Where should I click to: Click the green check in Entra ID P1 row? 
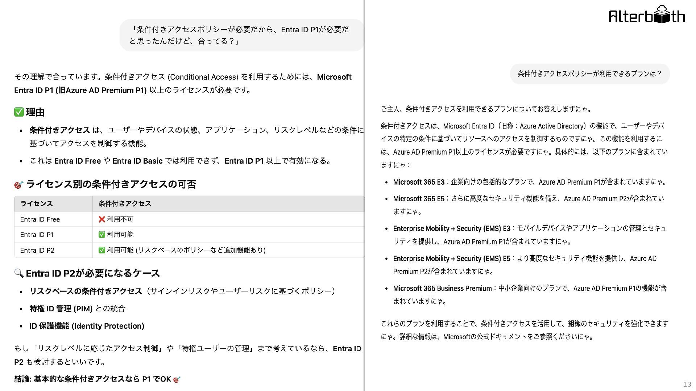point(102,235)
